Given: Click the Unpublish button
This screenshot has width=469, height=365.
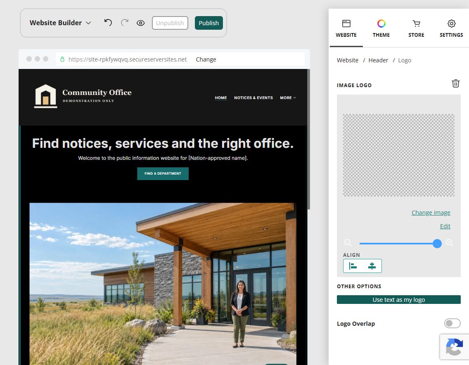Looking at the screenshot, I should tap(170, 23).
